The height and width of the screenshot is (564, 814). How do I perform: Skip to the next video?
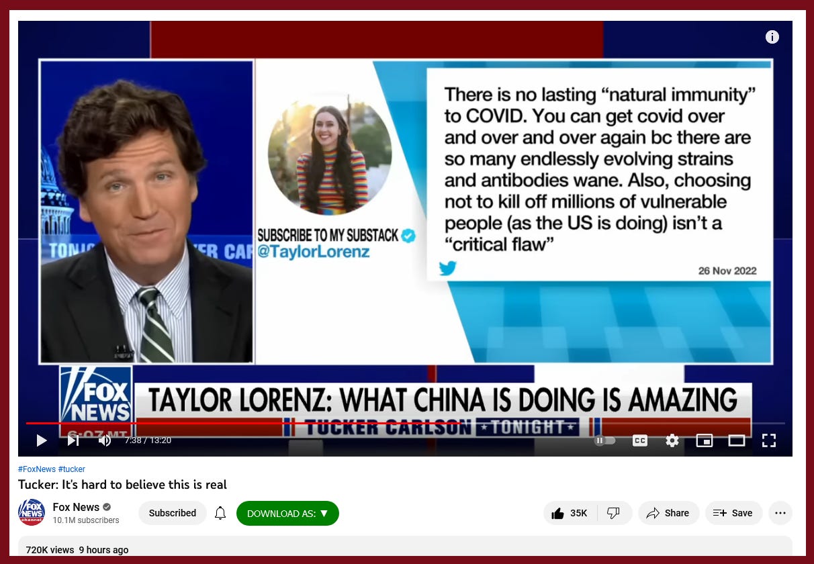coord(73,440)
